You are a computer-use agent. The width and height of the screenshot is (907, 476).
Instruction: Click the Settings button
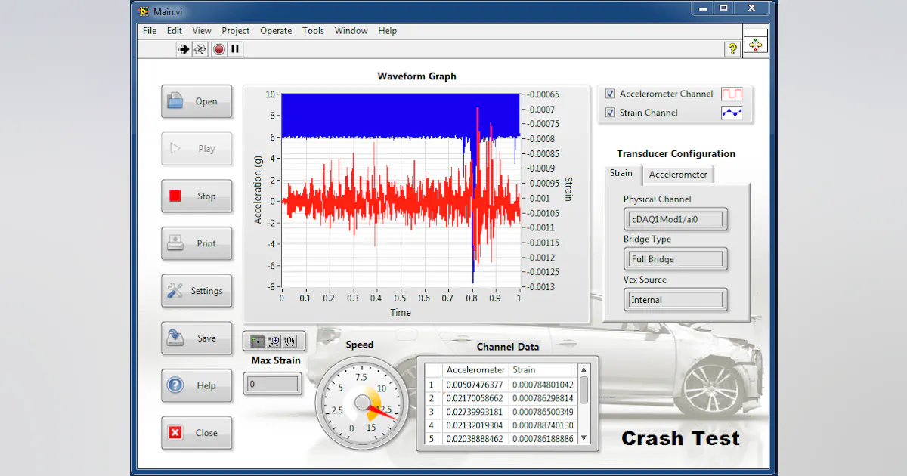point(197,291)
